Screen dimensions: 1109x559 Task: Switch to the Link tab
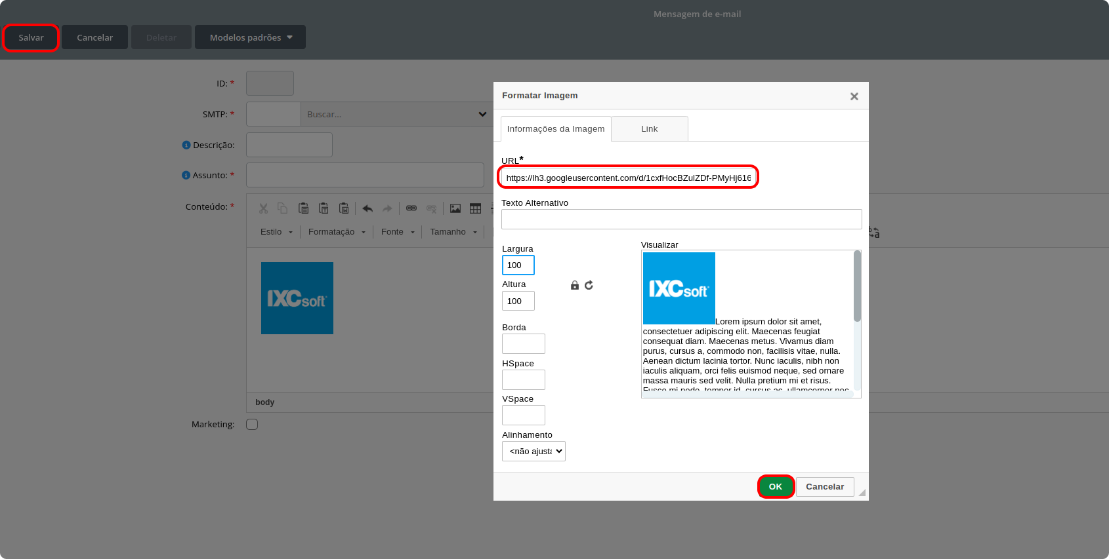pyautogui.click(x=650, y=129)
